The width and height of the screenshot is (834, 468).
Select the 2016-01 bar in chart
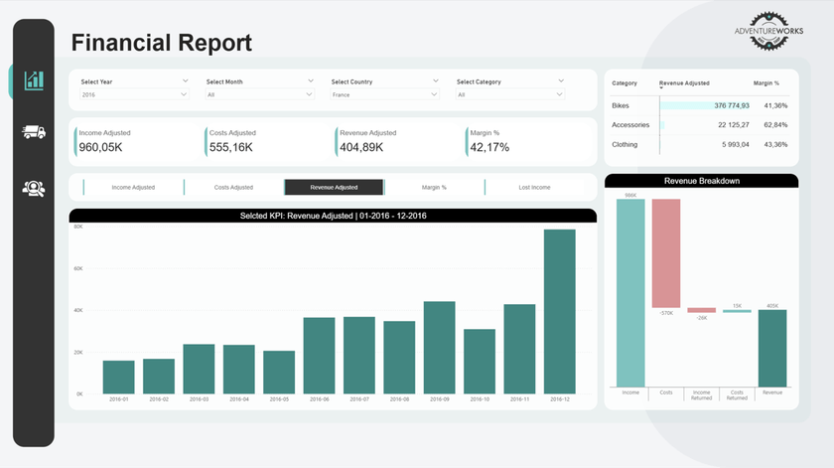[118, 378]
